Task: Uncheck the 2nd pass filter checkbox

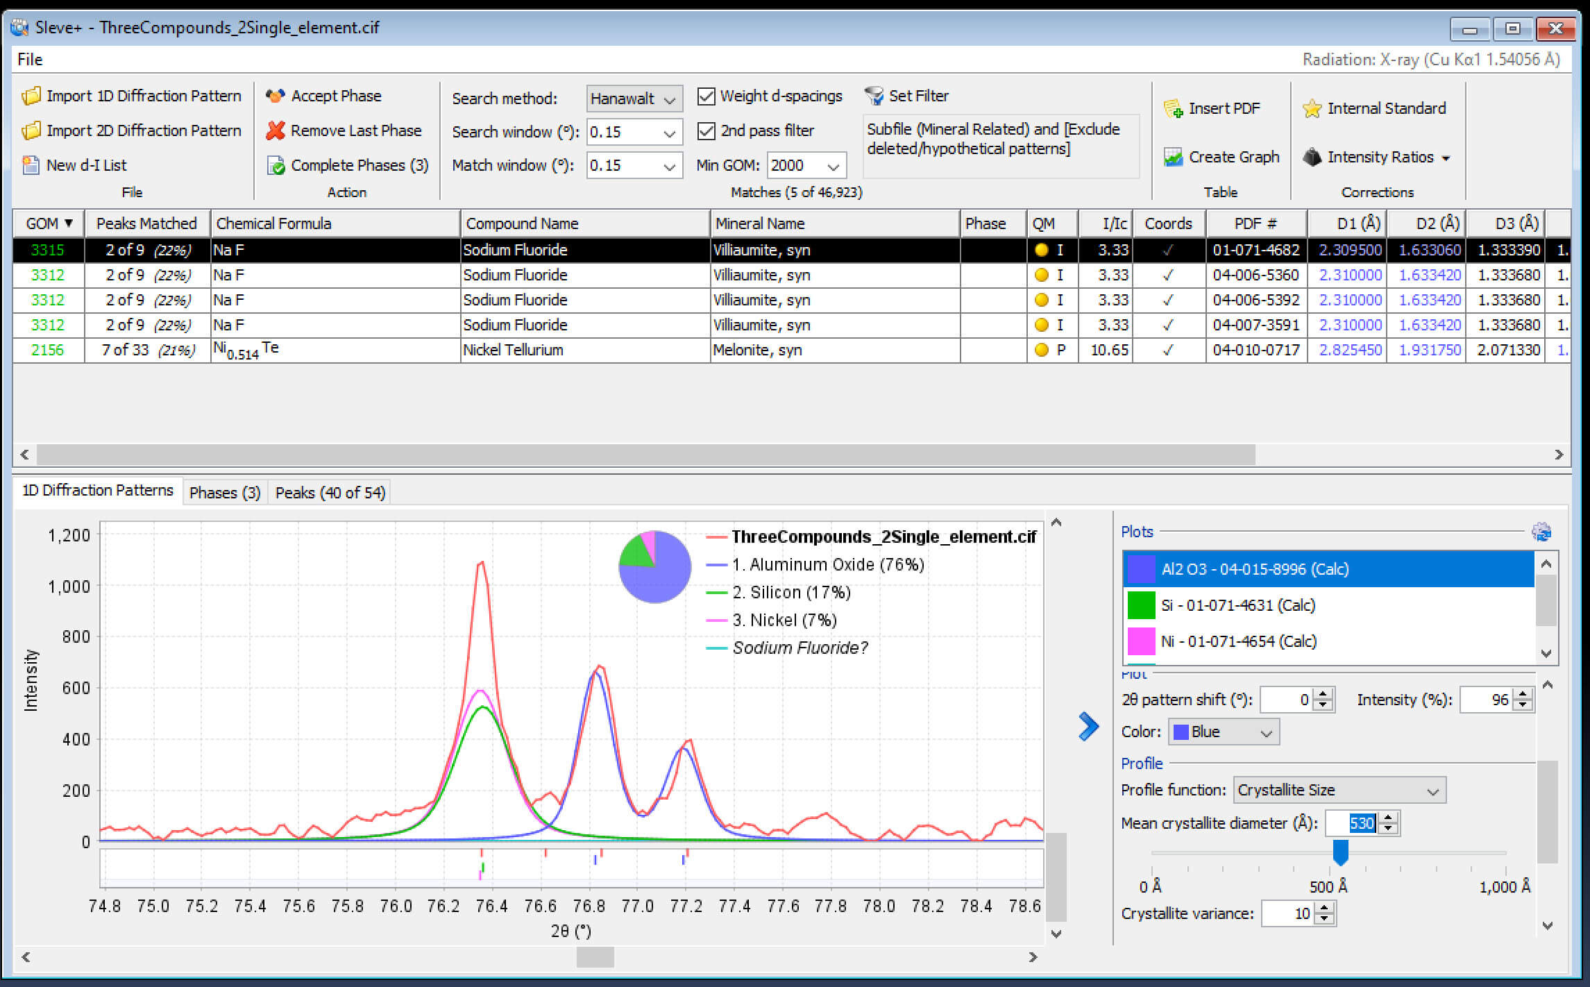Action: [706, 130]
